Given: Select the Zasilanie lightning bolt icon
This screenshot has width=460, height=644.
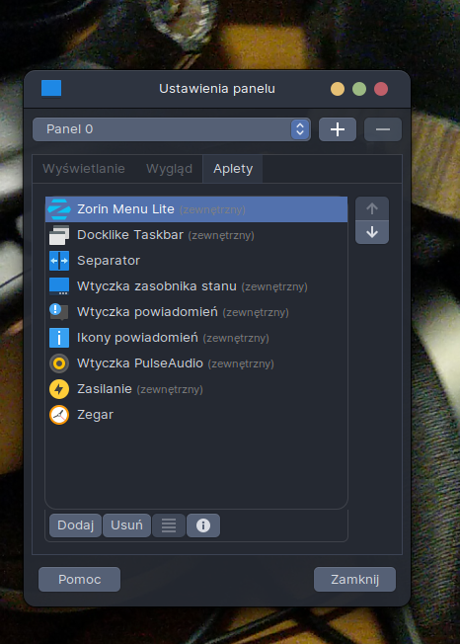Looking at the screenshot, I should tap(59, 389).
